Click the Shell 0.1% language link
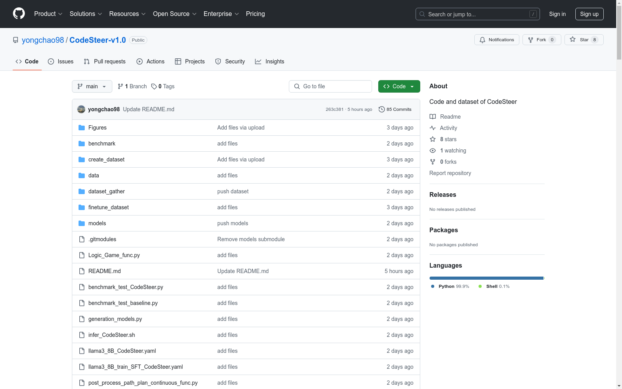Screen dimensions: 622x389 point(494,286)
